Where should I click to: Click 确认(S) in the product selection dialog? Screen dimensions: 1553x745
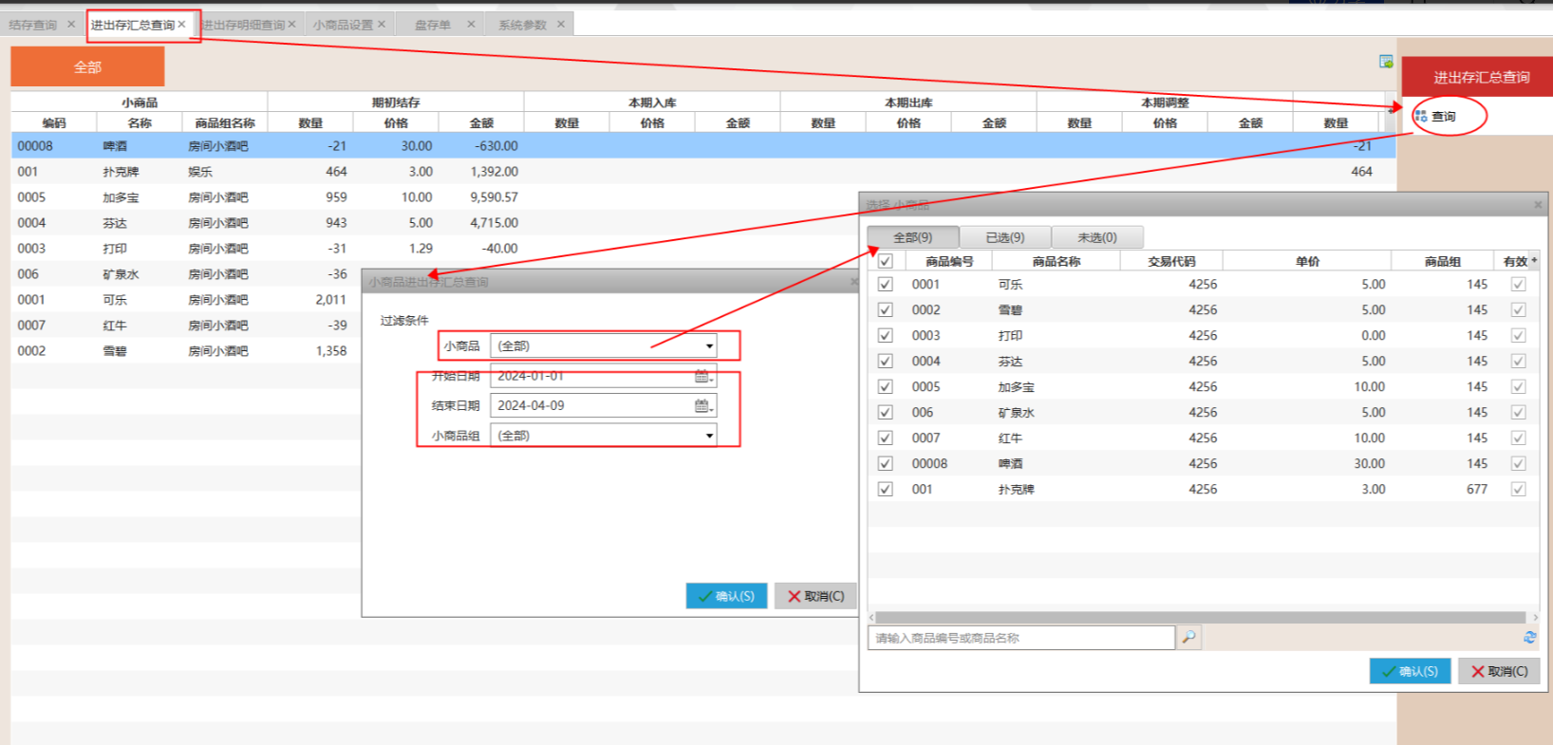1410,671
